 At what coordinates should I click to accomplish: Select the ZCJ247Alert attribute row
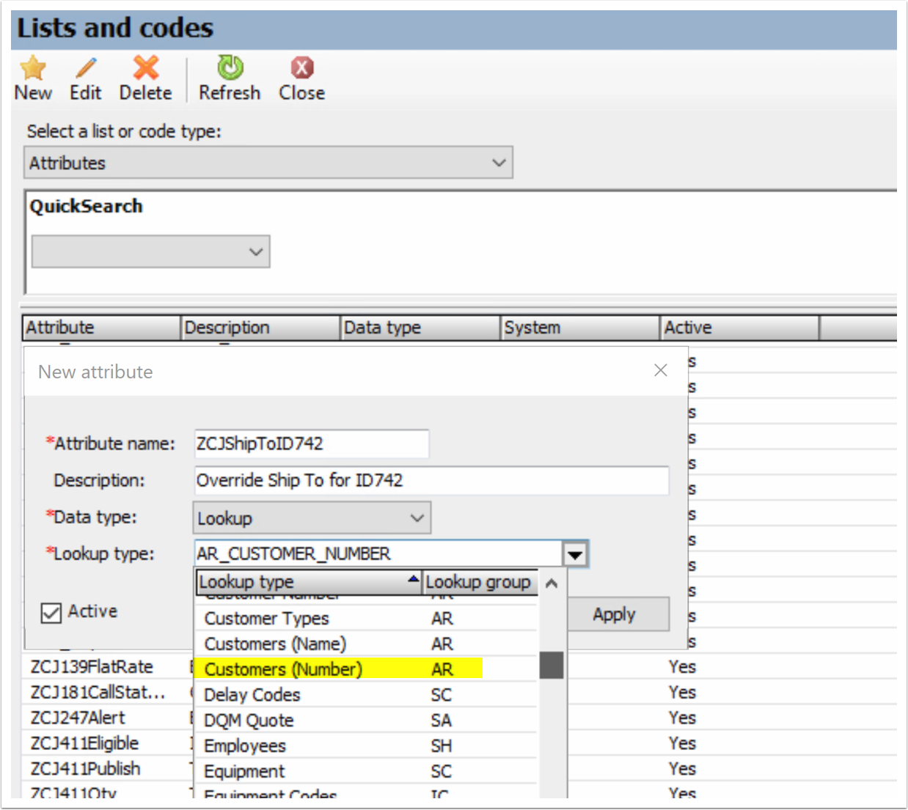(78, 718)
